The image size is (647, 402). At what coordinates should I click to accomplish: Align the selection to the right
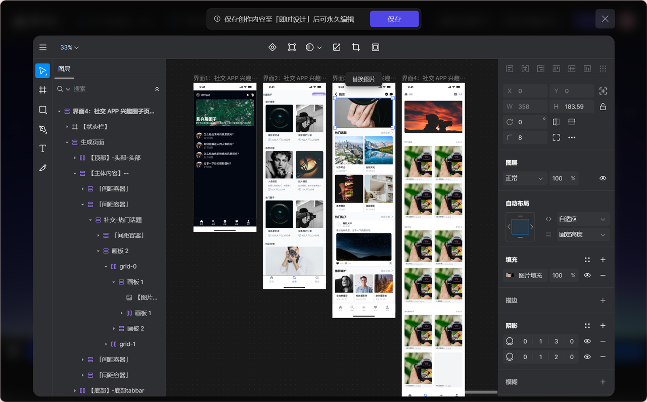(x=540, y=69)
